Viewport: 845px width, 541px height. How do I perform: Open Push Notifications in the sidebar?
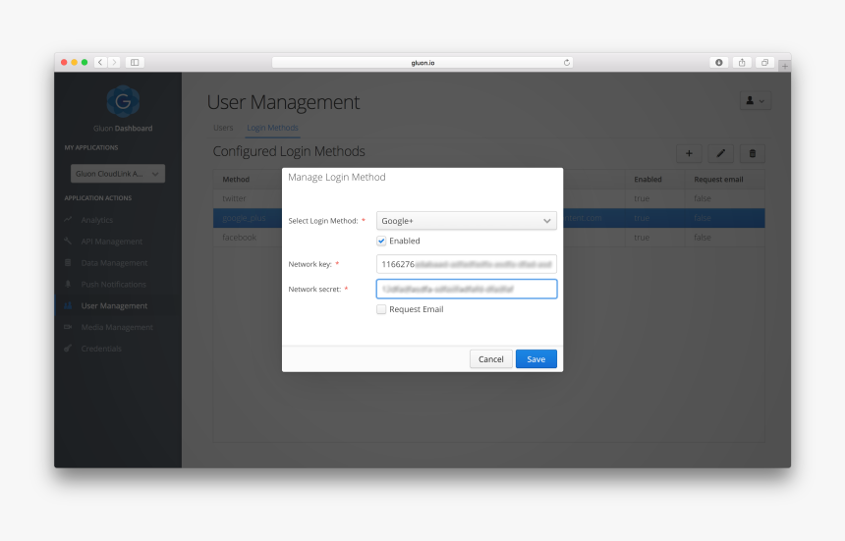(113, 284)
